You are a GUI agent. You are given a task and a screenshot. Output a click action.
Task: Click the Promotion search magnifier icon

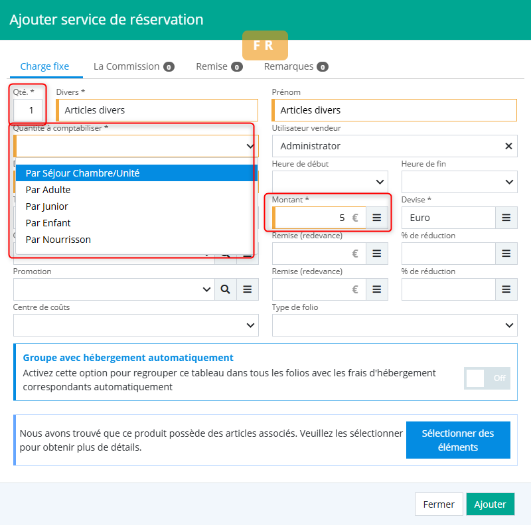(226, 289)
